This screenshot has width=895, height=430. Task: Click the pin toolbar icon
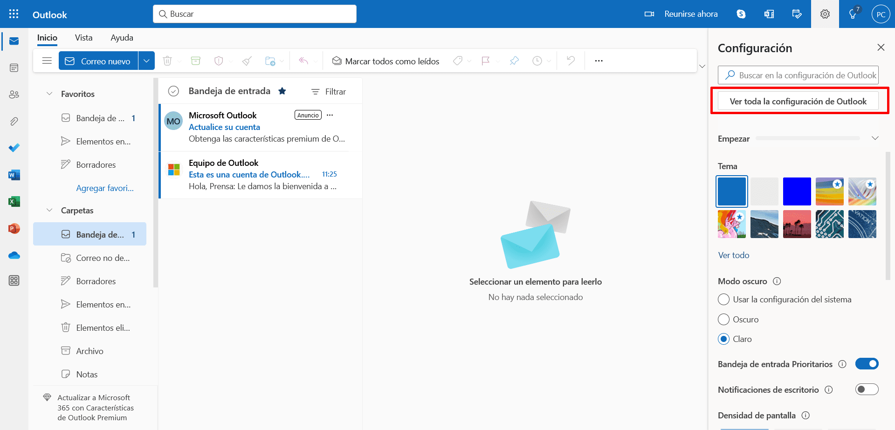tap(514, 61)
